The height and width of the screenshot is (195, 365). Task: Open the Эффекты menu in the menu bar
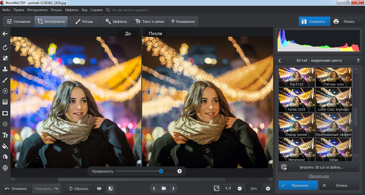[x=72, y=10]
